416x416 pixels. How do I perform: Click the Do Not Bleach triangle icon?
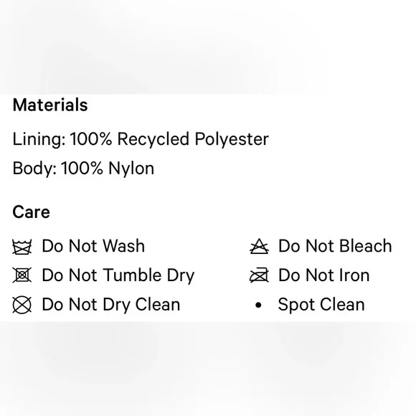(259, 246)
